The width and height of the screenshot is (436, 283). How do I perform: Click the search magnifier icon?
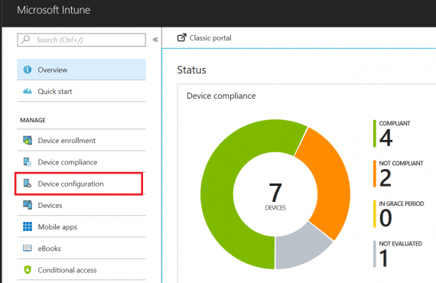[26, 39]
